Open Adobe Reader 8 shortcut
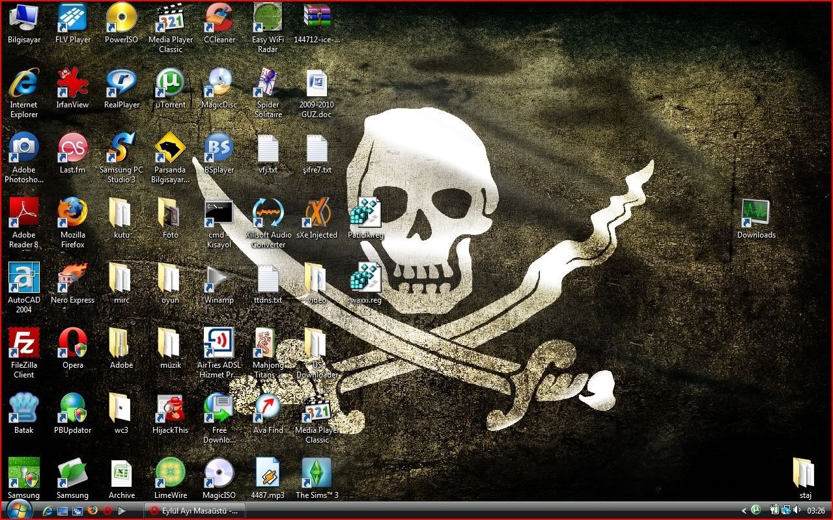The width and height of the screenshot is (833, 520). 24,223
